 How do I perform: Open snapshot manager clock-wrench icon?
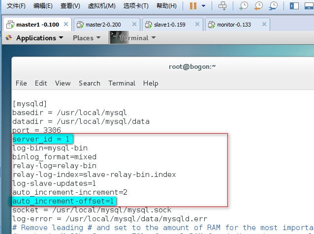(273, 6)
